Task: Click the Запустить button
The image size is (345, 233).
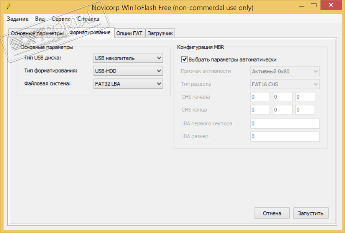Action: tap(310, 213)
